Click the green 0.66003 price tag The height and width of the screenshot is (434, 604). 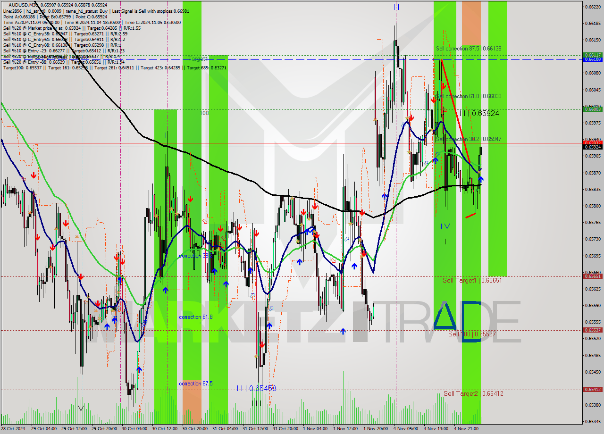(593, 109)
